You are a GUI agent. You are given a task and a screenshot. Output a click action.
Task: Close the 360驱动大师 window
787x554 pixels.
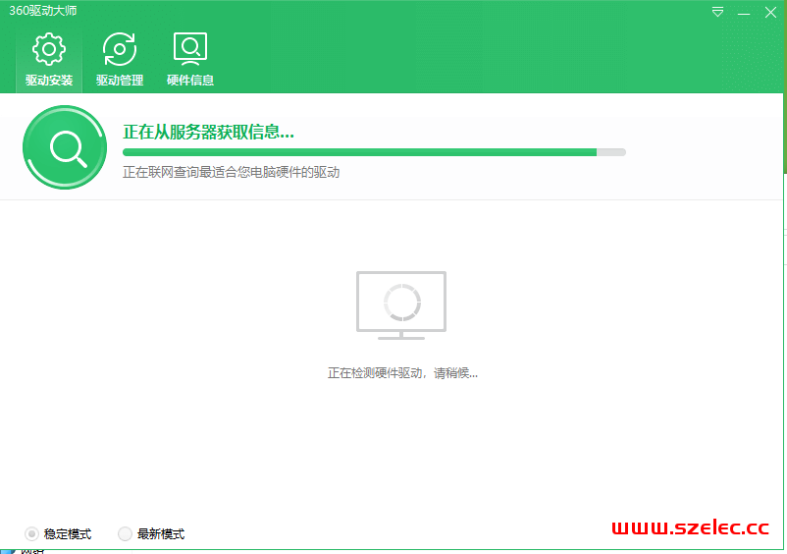770,12
